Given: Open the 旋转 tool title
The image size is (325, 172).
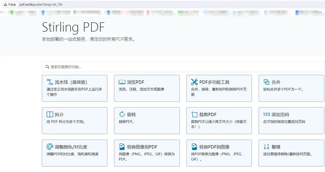Looking at the screenshot, I should tap(132, 114).
